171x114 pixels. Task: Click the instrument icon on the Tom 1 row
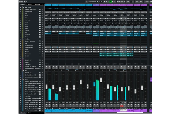(40, 24)
